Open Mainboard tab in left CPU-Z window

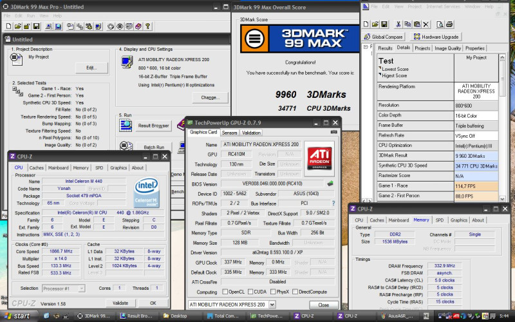59,167
